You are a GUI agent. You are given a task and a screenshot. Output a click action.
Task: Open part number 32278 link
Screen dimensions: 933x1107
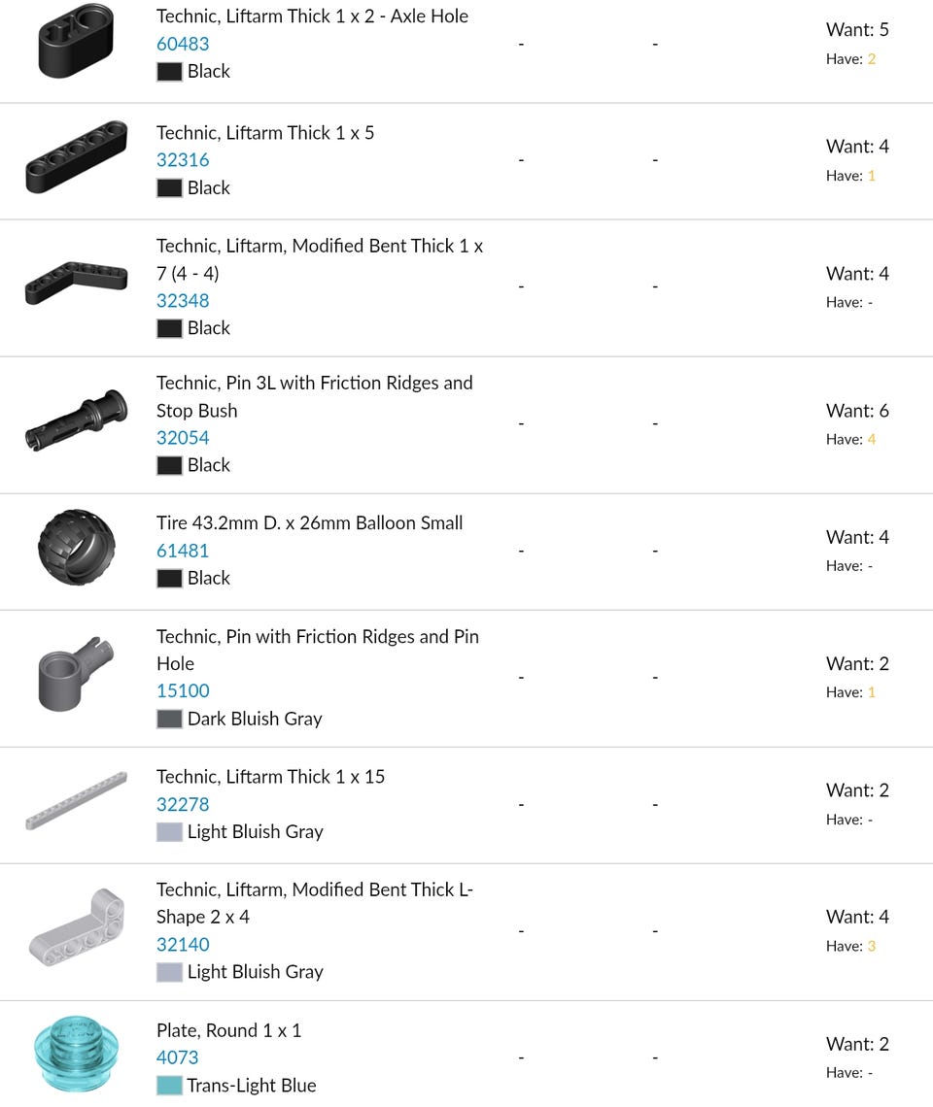(183, 804)
